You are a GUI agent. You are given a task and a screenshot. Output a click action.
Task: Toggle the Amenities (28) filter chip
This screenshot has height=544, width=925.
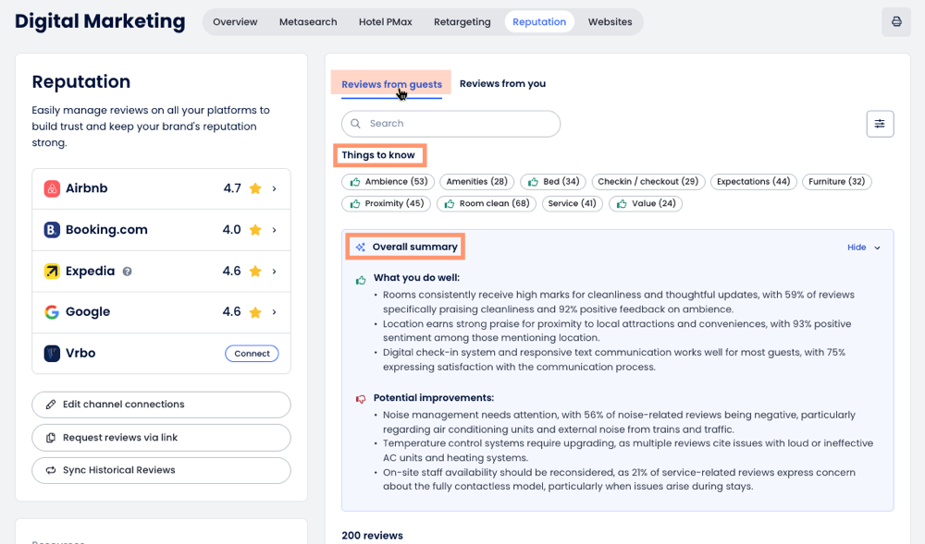[476, 182]
